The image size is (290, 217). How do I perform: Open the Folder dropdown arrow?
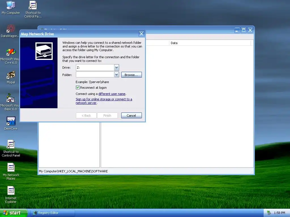(x=116, y=75)
